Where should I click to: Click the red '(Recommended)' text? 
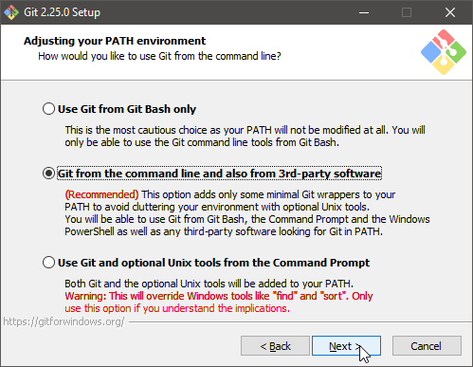[101, 194]
